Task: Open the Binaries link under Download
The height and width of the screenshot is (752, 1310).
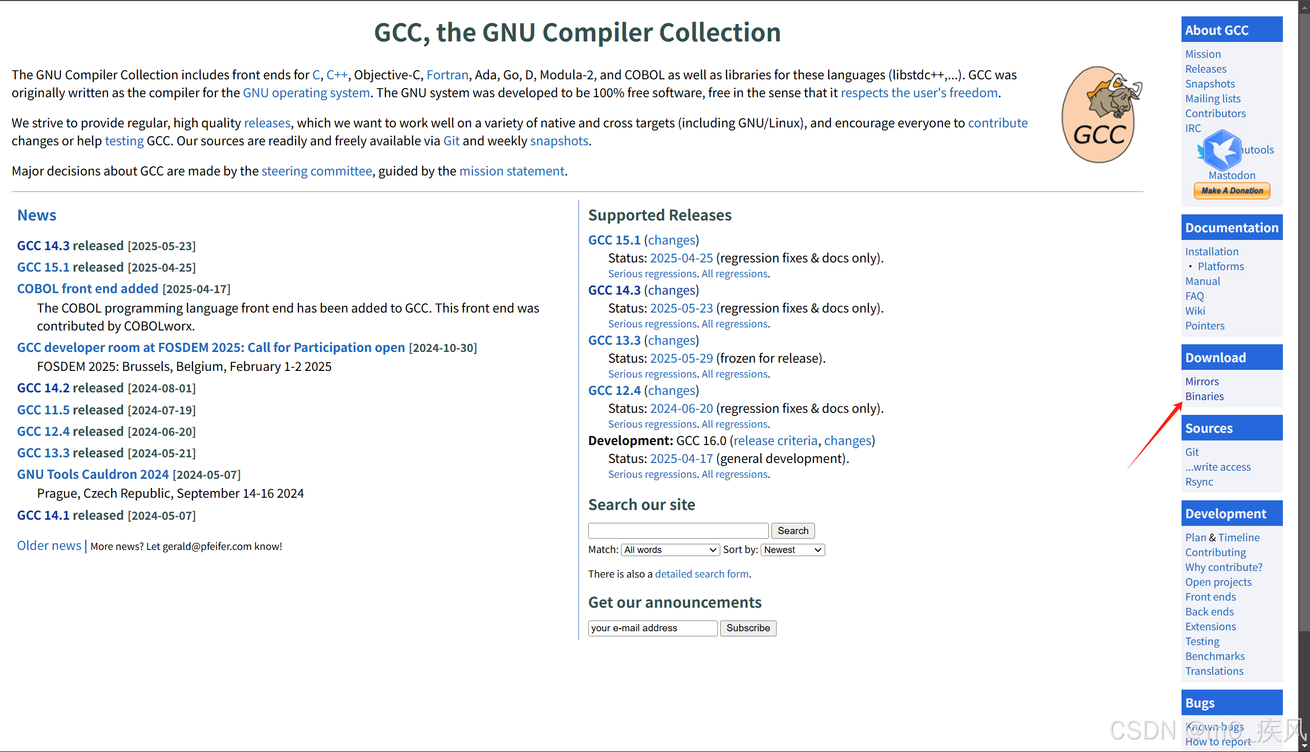Action: tap(1204, 396)
